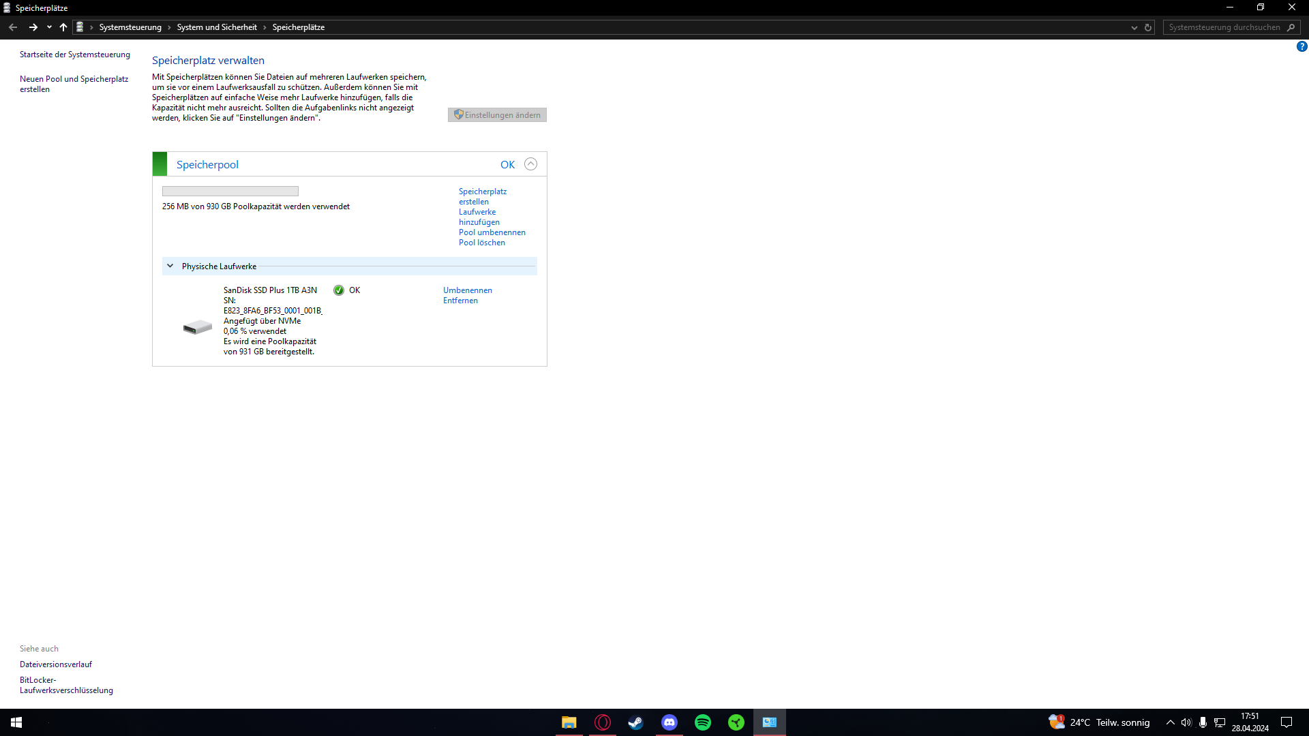The width and height of the screenshot is (1309, 736).
Task: Click the help question mark icon
Action: tap(1302, 46)
